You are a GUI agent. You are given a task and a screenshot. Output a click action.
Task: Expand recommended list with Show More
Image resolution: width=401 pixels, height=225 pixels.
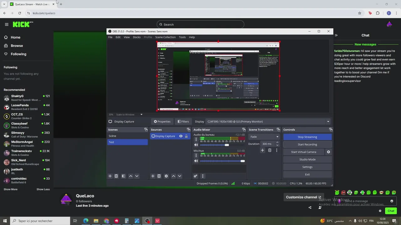tap(11, 189)
